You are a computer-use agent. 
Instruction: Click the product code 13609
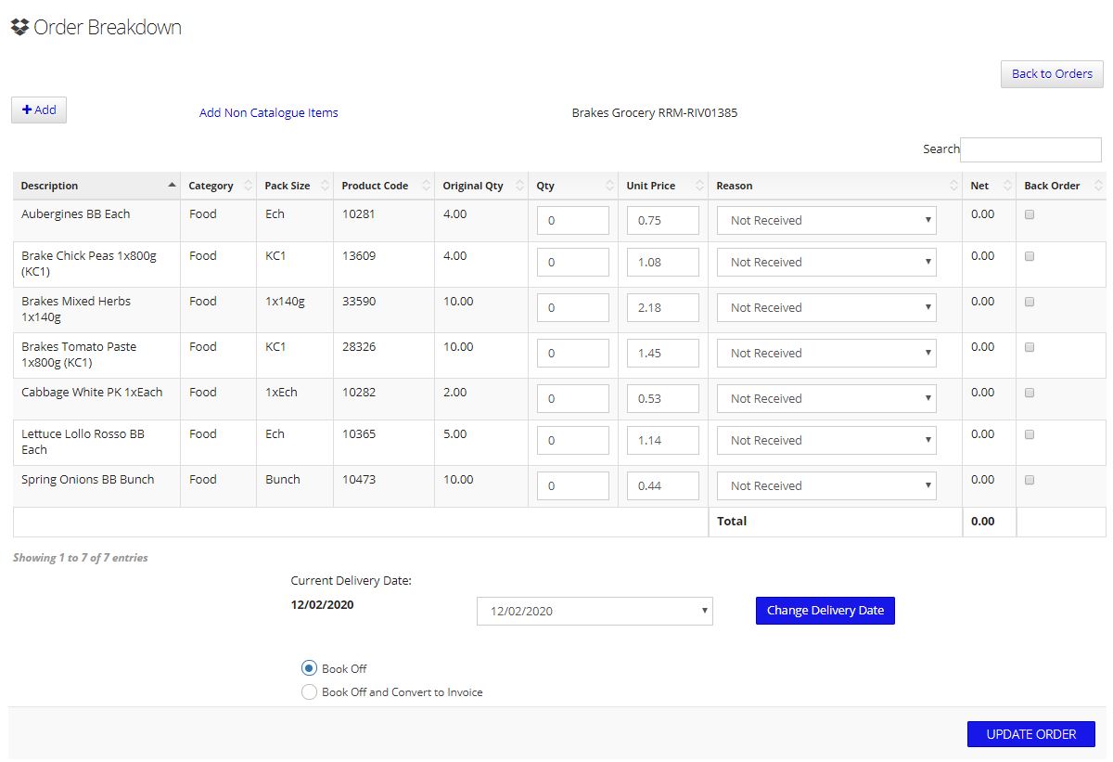tap(359, 256)
